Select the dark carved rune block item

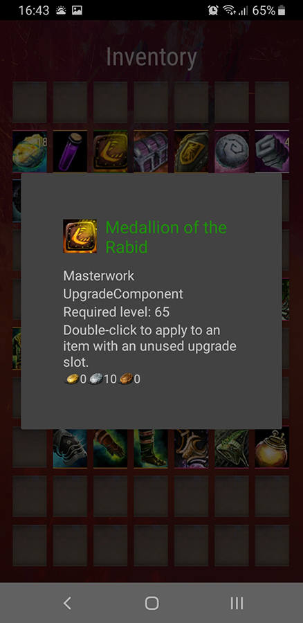[272, 152]
